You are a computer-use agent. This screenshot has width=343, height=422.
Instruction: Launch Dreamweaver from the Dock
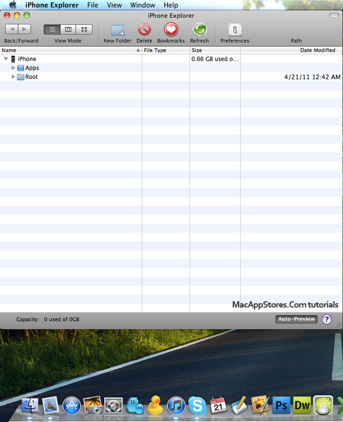[x=302, y=405]
